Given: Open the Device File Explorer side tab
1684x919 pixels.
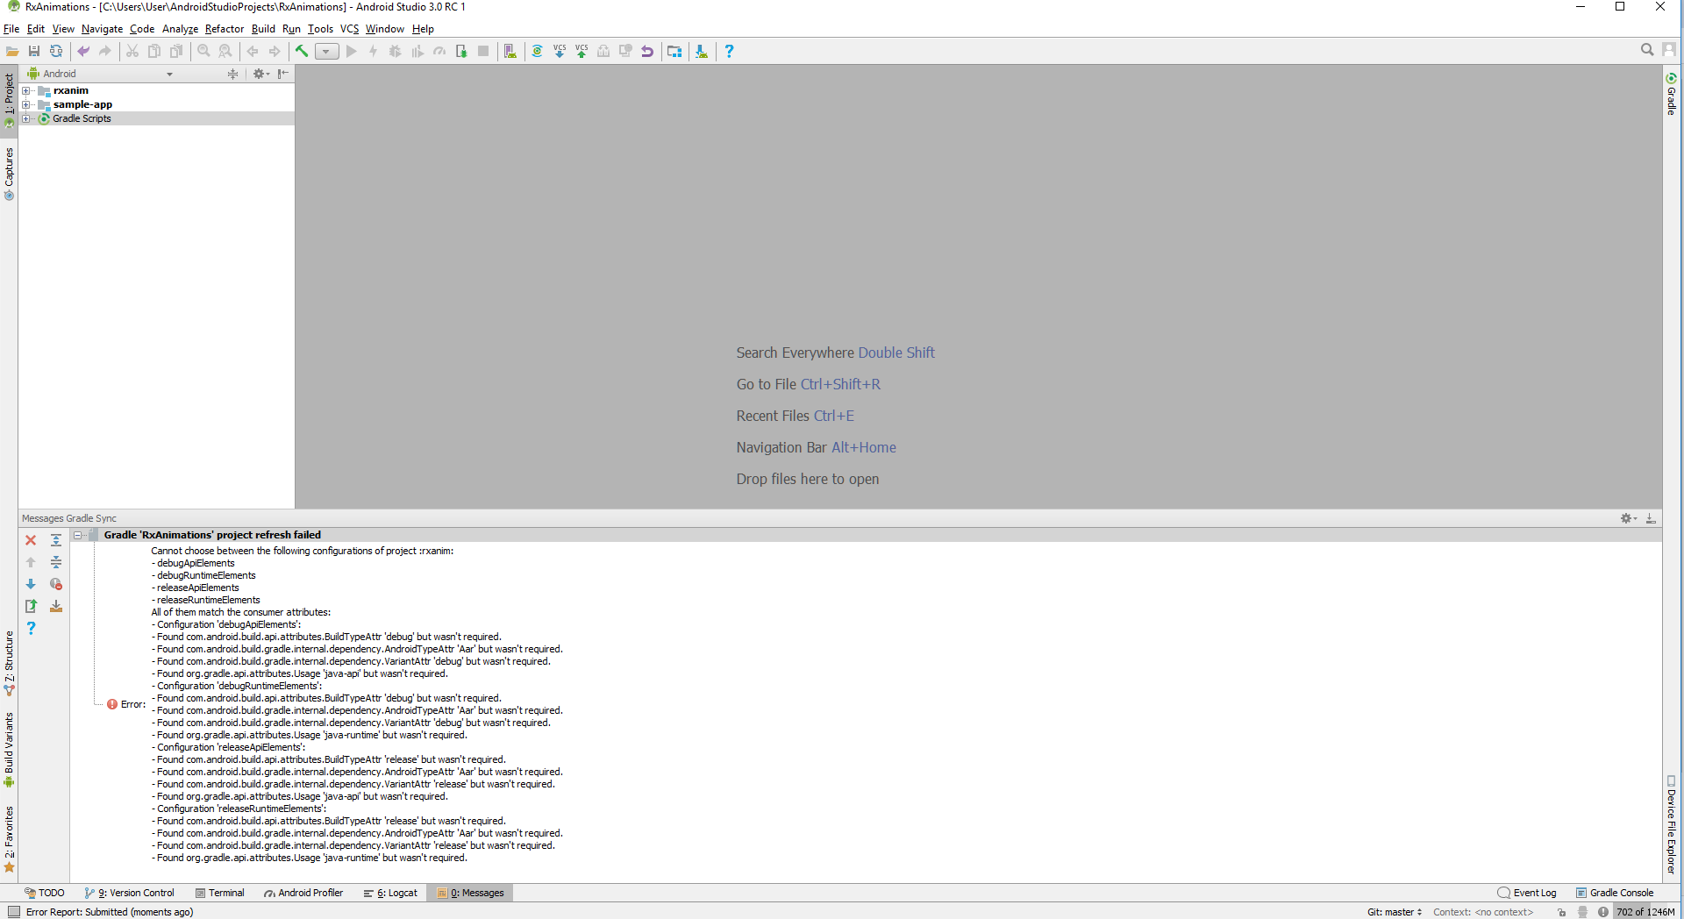Looking at the screenshot, I should click(1672, 825).
